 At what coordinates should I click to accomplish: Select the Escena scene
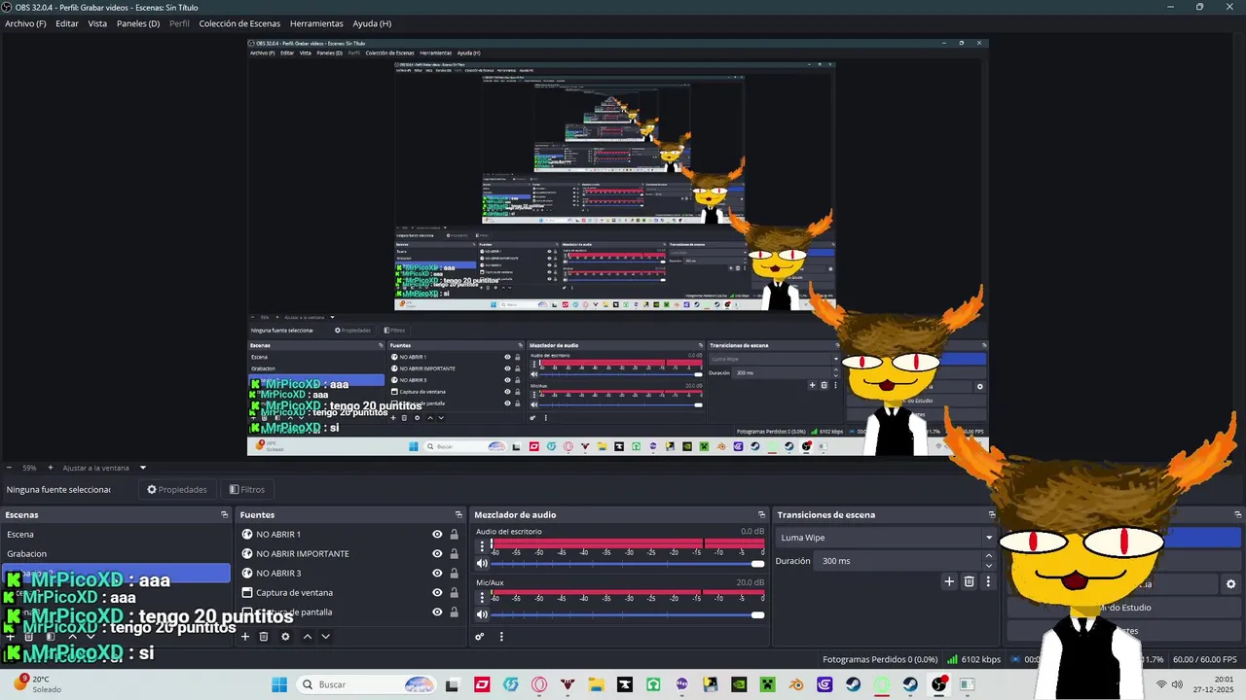(x=115, y=535)
